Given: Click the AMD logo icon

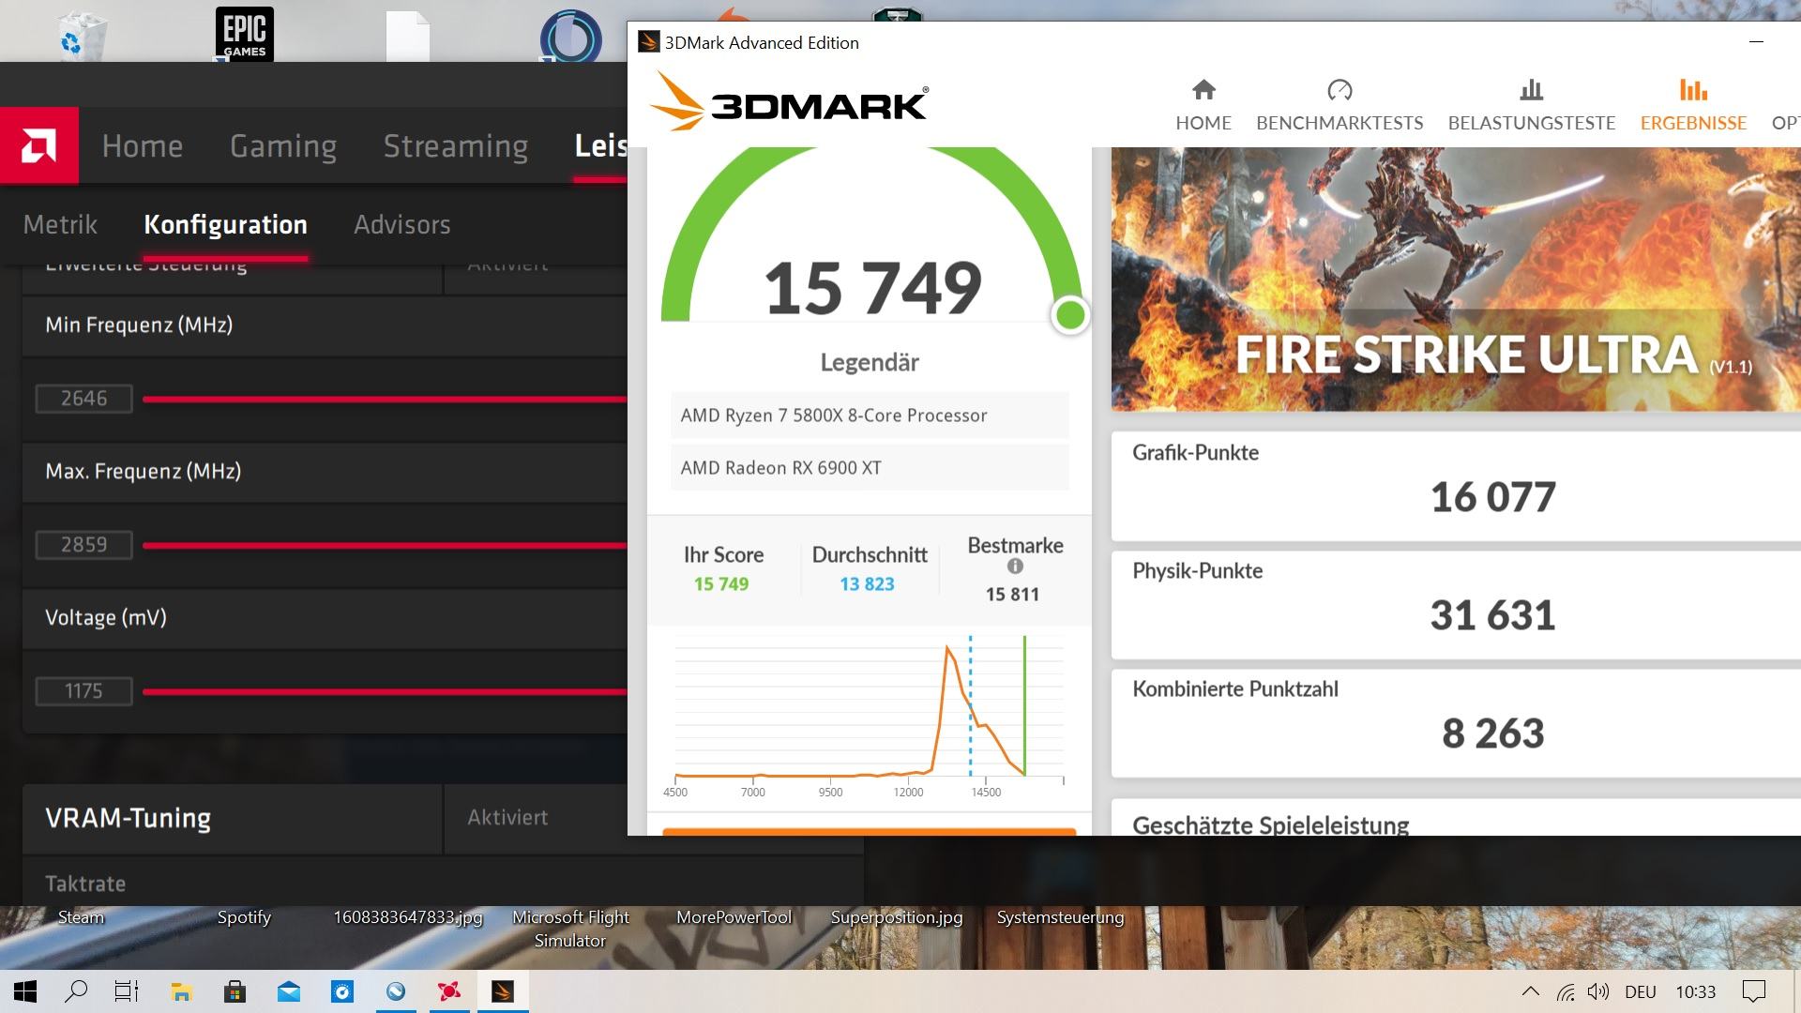Looking at the screenshot, I should (x=39, y=145).
